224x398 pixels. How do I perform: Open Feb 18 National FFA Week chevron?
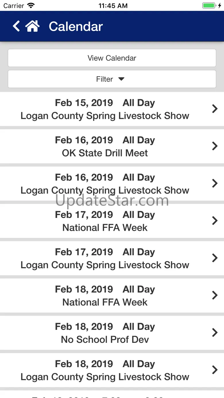pyautogui.click(x=215, y=296)
